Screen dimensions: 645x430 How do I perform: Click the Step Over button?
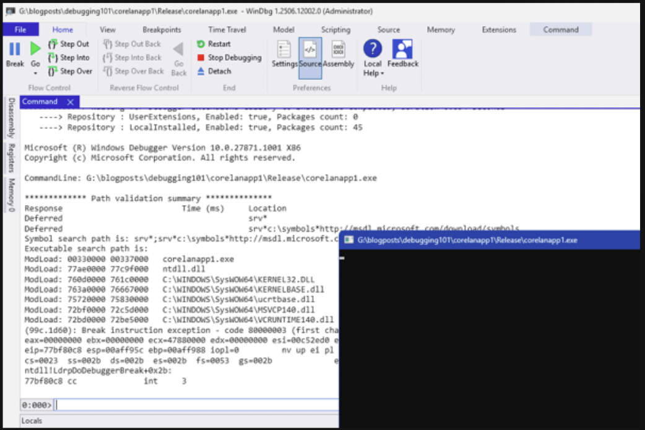pyautogui.click(x=69, y=71)
